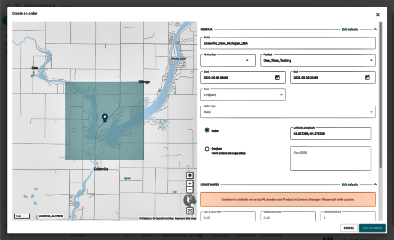Zoom in on the map
The width and height of the screenshot is (394, 240).
[x=190, y=183]
